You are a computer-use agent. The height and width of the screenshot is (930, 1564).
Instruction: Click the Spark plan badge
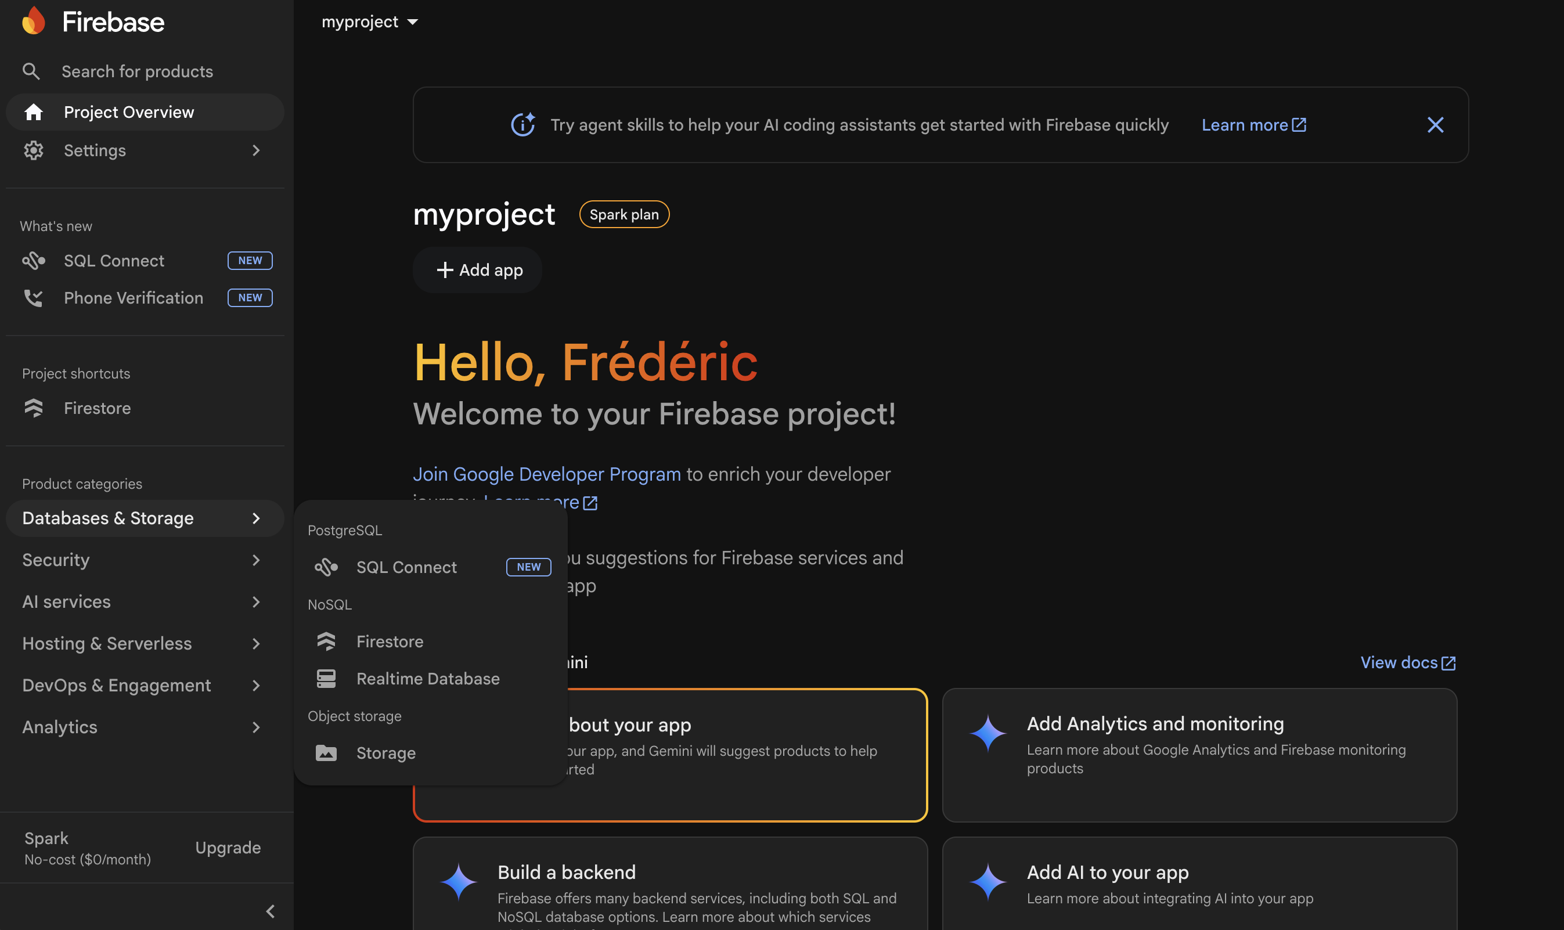pyautogui.click(x=624, y=214)
